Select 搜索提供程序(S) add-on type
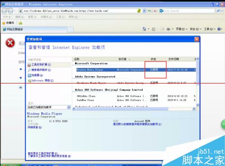 click(x=40, y=70)
